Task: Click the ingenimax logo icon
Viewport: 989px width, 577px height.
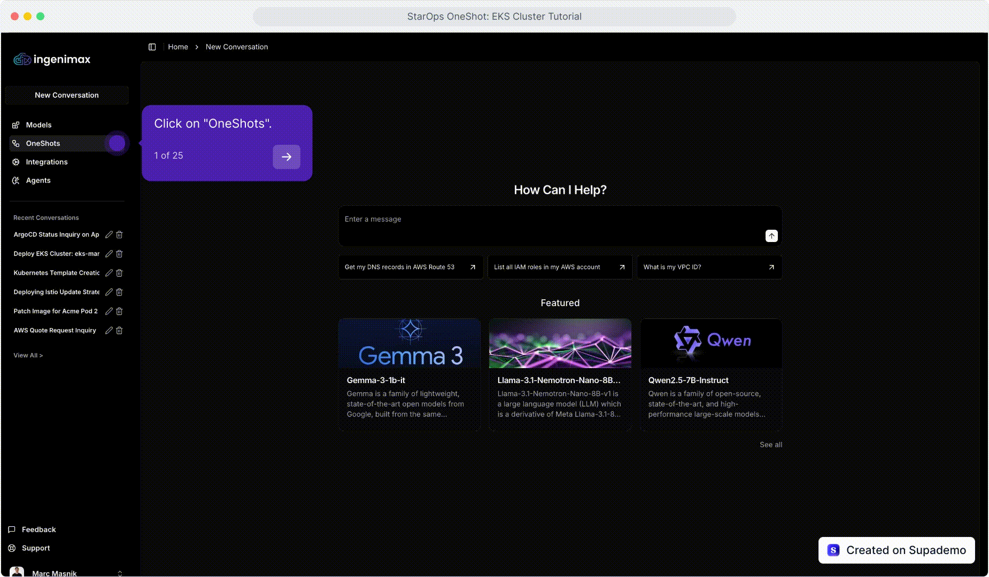Action: pyautogui.click(x=22, y=59)
